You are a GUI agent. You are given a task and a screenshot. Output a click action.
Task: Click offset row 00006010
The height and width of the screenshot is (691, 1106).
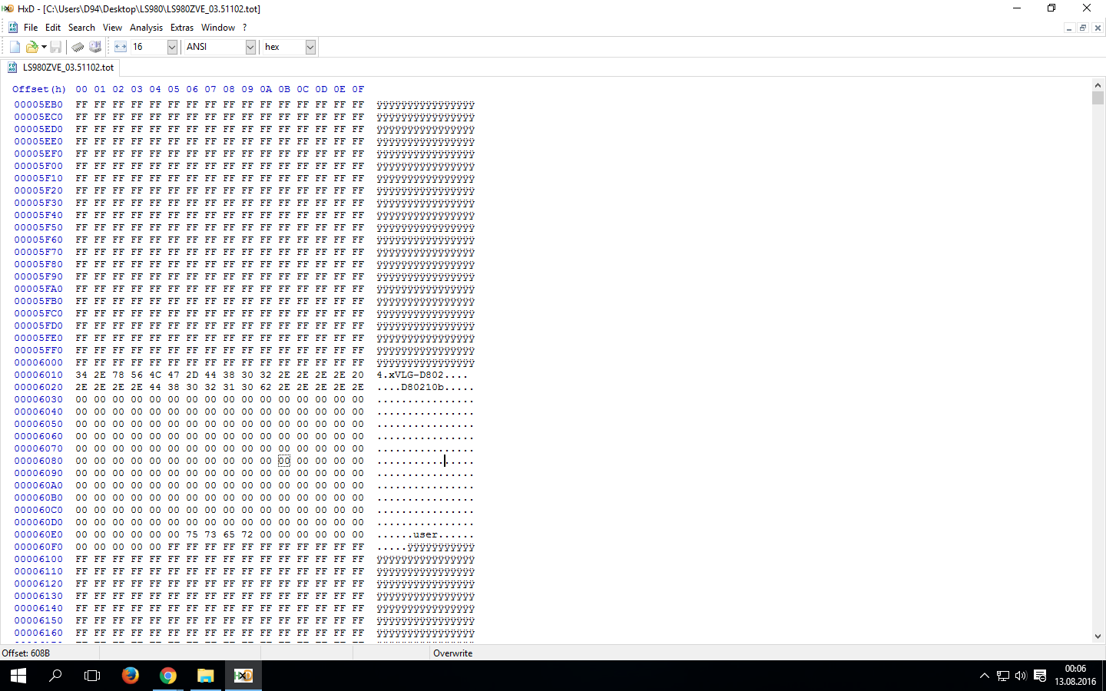[38, 375]
